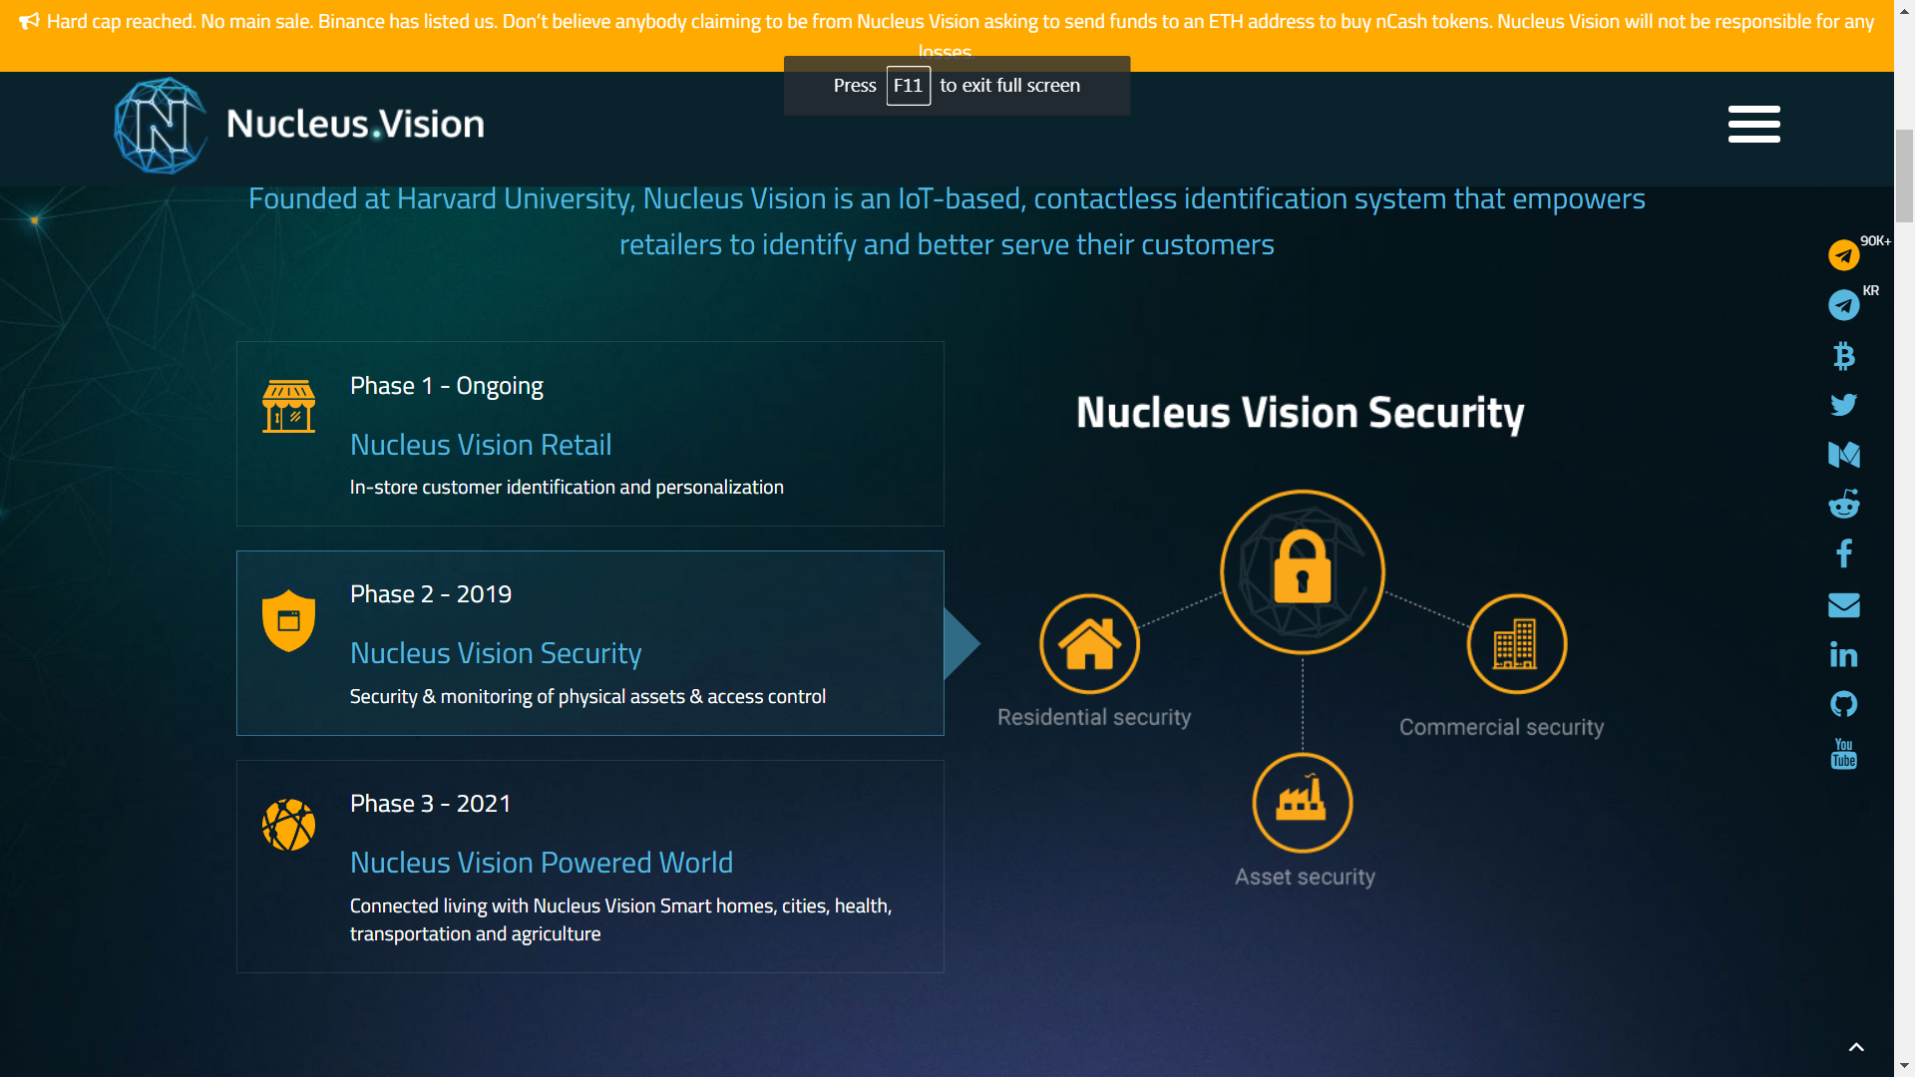Image resolution: width=1915 pixels, height=1077 pixels.
Task: Select Nucleus Vision Security heading
Action: click(x=496, y=653)
